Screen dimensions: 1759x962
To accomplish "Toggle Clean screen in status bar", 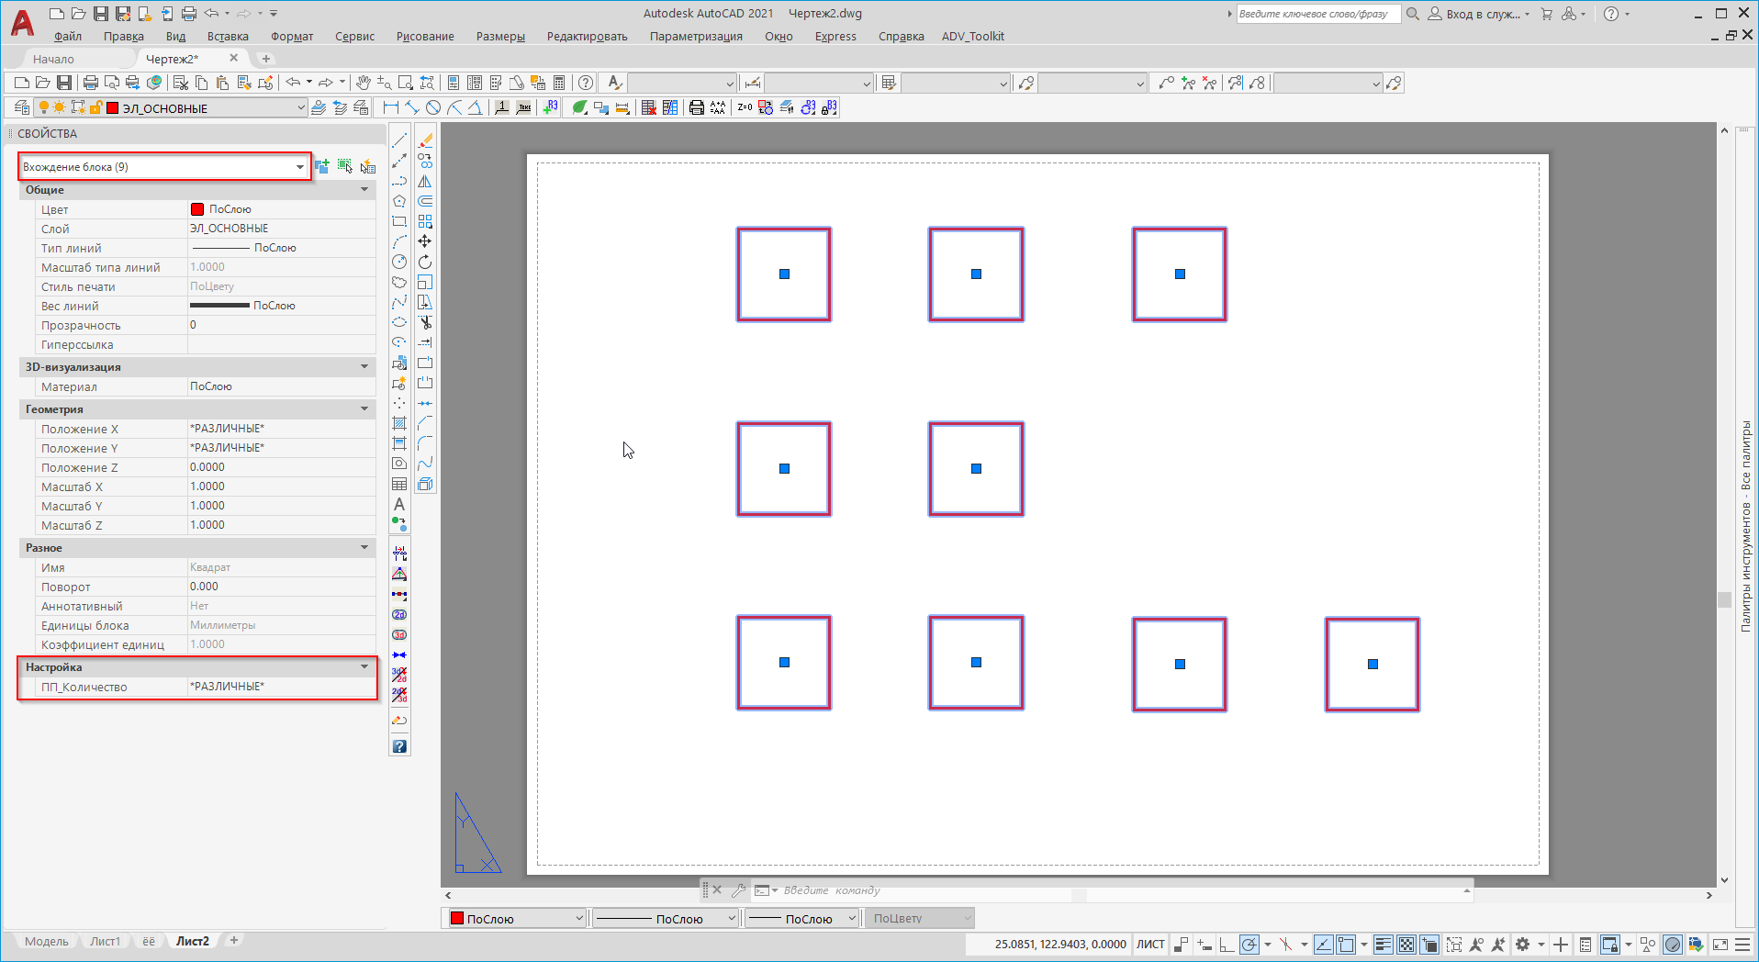I will (x=1720, y=945).
